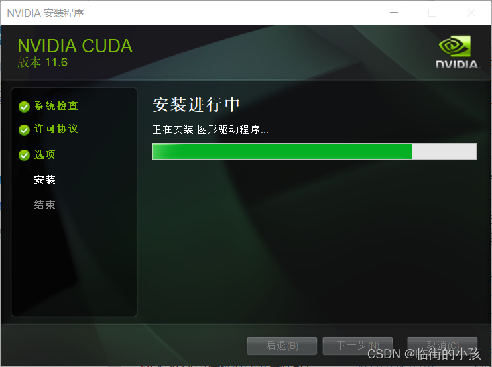Open the 选项 step in sidebar
Screen dimensions: 492x367
point(44,154)
